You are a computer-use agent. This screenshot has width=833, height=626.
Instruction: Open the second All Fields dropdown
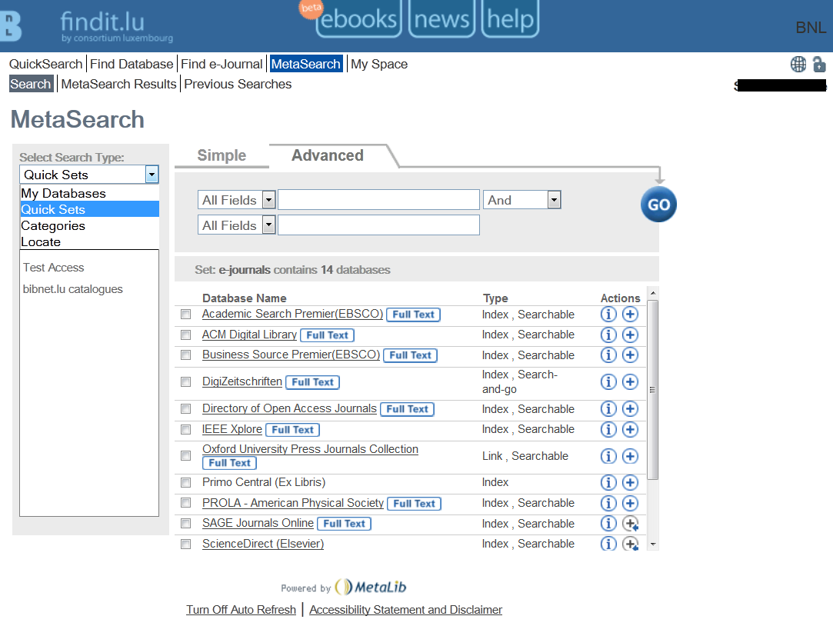click(236, 225)
